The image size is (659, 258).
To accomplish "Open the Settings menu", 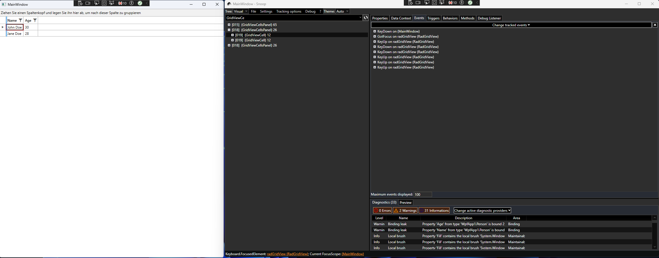I will (266, 11).
